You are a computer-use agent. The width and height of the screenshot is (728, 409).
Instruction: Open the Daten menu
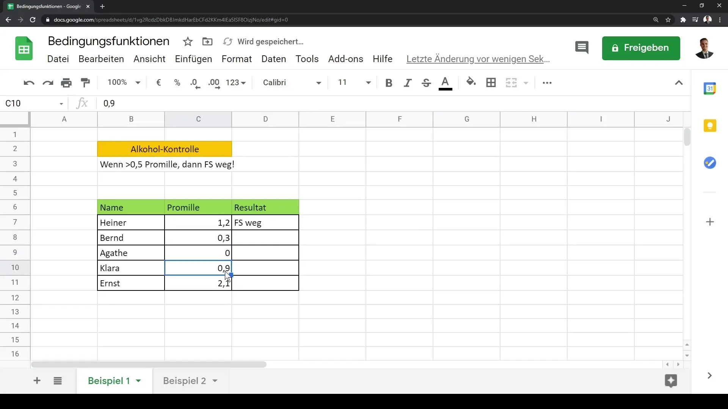coord(274,59)
